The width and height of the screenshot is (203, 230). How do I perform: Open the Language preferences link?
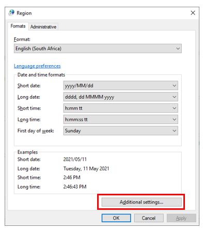click(37, 66)
